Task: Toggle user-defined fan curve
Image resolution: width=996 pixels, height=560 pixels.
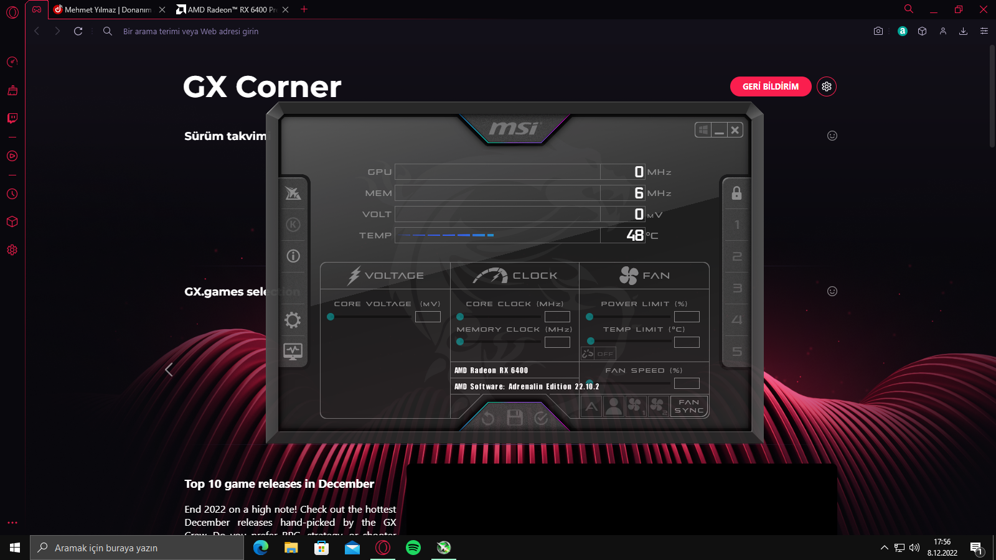Action: click(613, 406)
